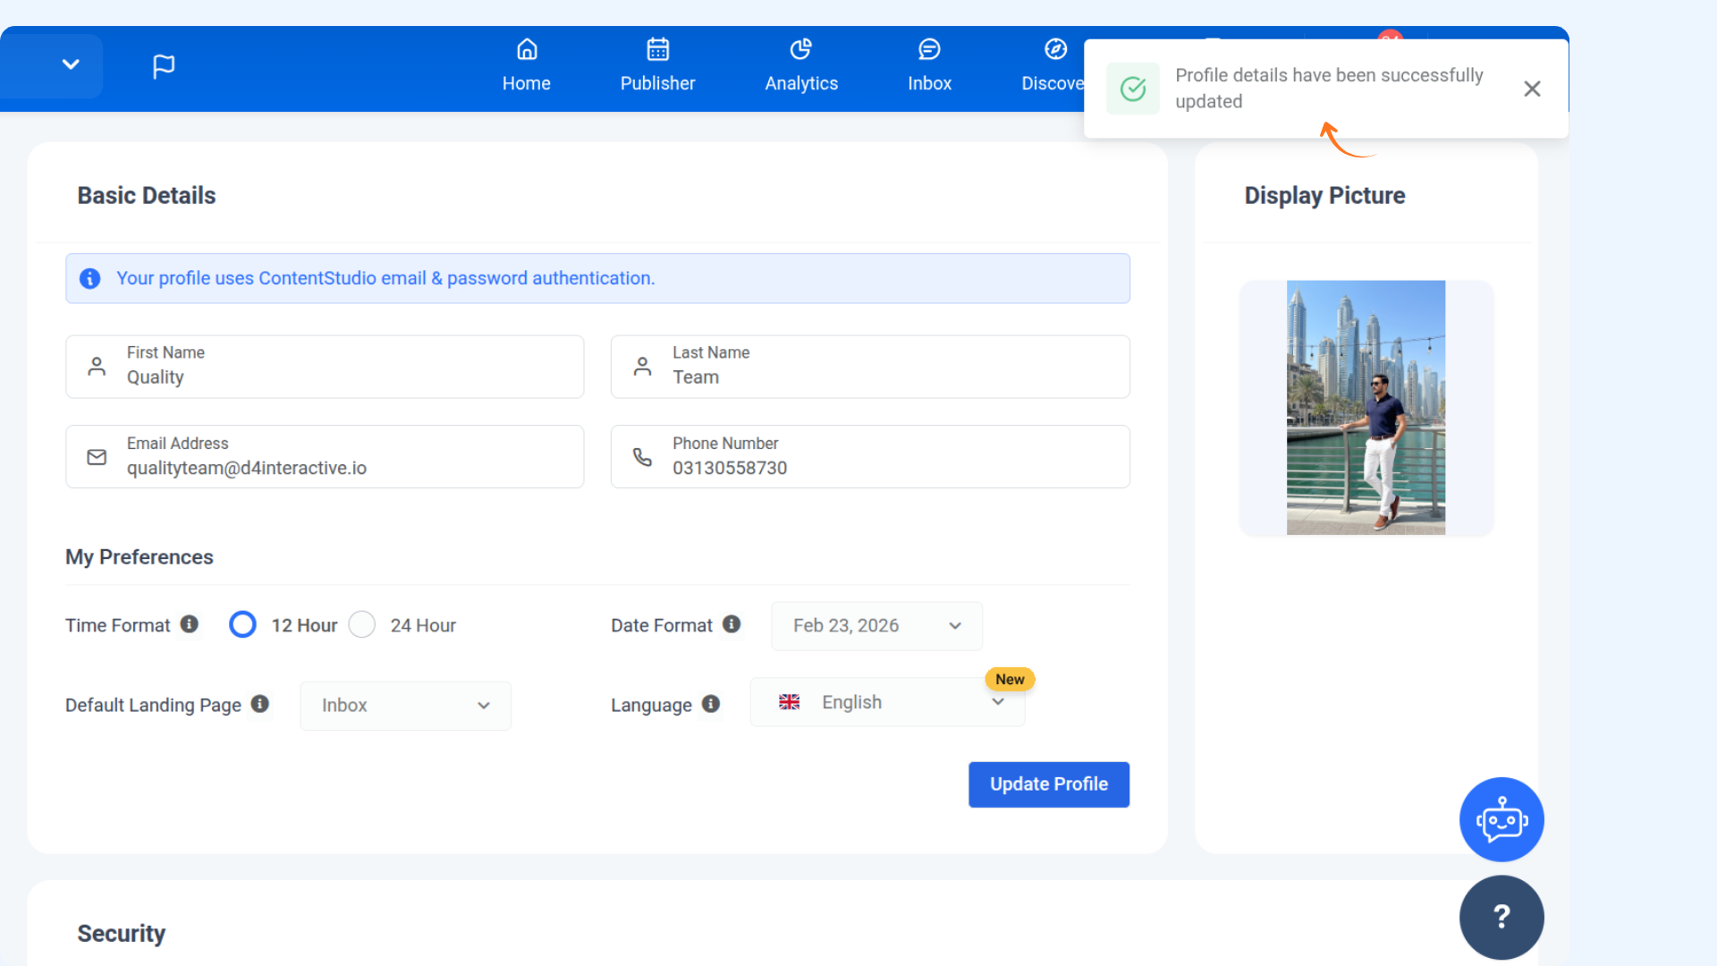Image resolution: width=1717 pixels, height=966 pixels.
Task: Expand the Date Format dropdown
Action: pyautogui.click(x=876, y=626)
